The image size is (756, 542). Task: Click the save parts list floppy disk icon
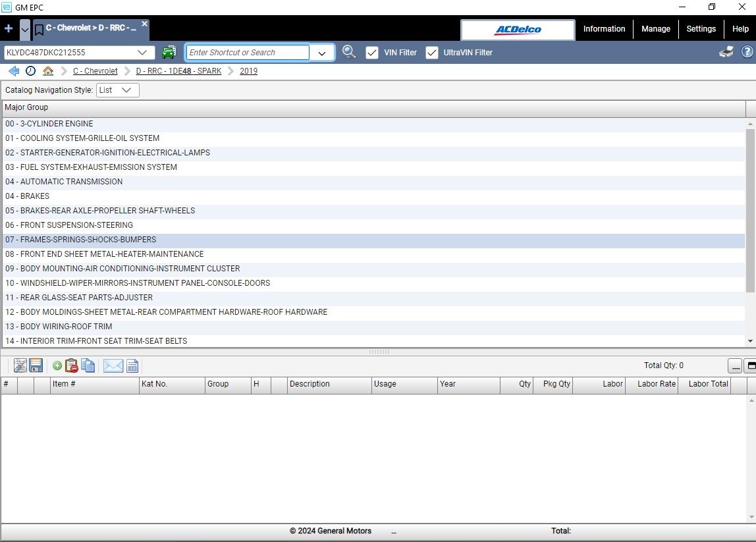tap(36, 366)
